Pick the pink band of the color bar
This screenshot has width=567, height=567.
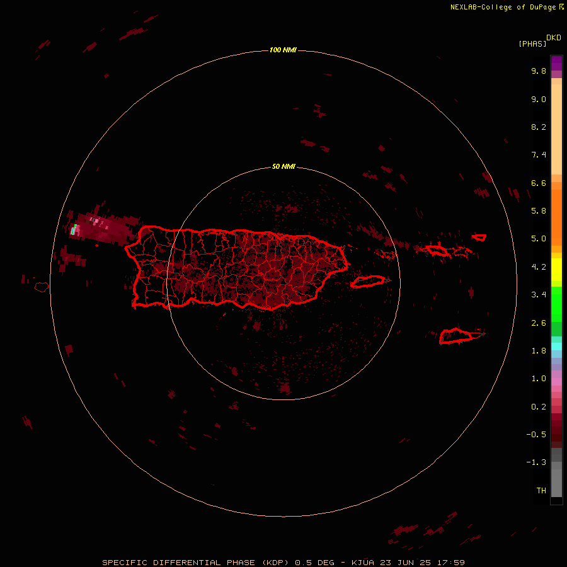[556, 382]
